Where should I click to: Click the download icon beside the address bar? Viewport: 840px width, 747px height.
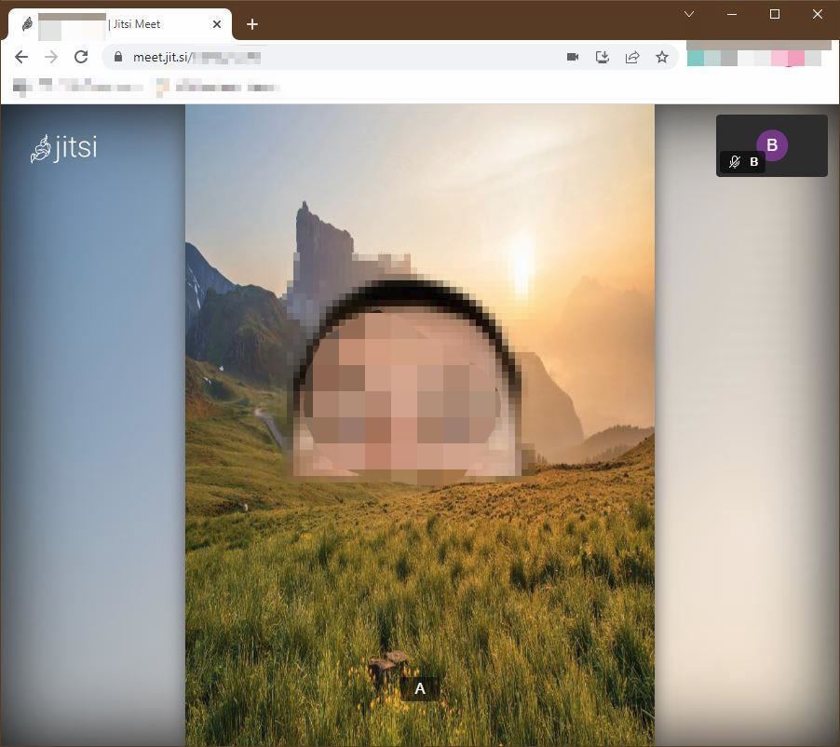[603, 57]
